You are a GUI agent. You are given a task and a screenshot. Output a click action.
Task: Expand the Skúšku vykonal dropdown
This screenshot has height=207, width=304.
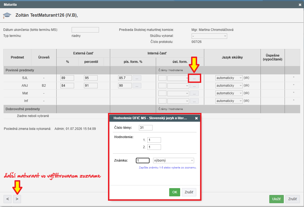pos(209,36)
